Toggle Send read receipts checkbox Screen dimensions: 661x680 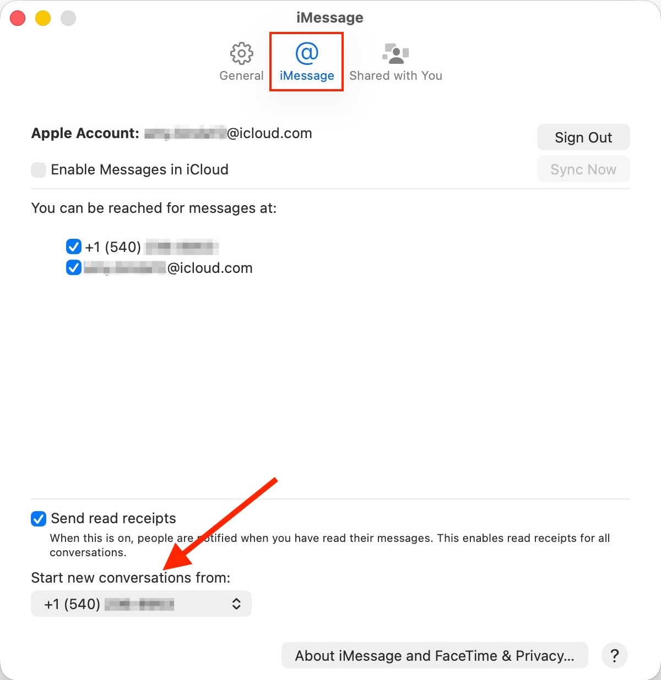tap(39, 519)
